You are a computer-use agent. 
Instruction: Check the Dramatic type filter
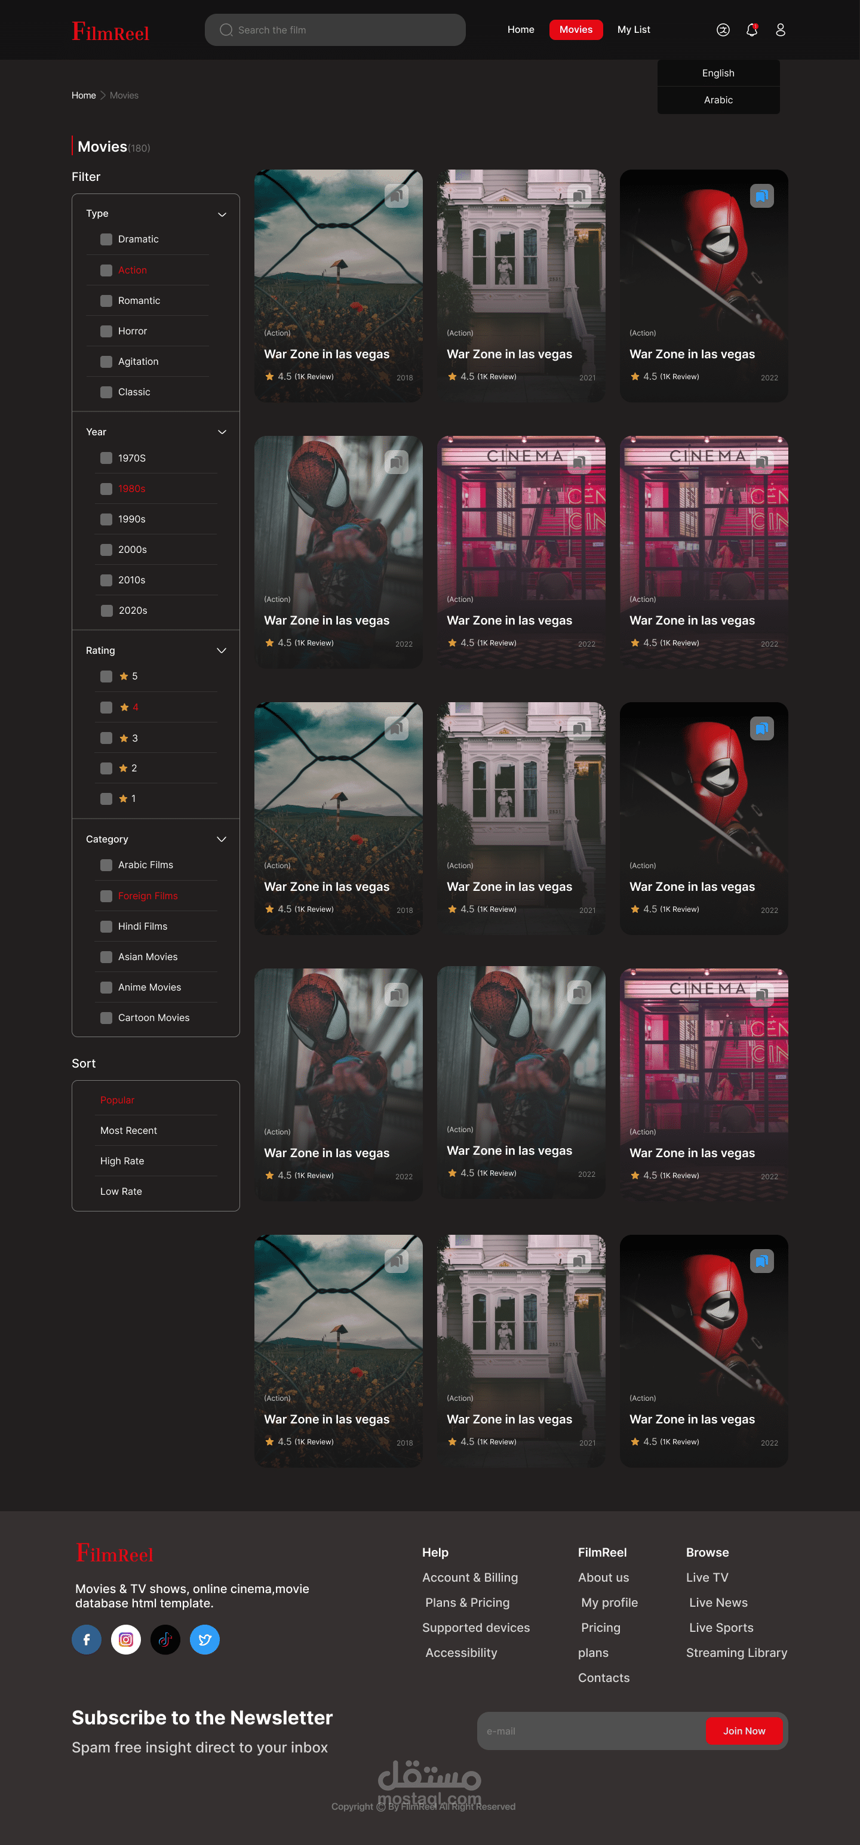[106, 239]
